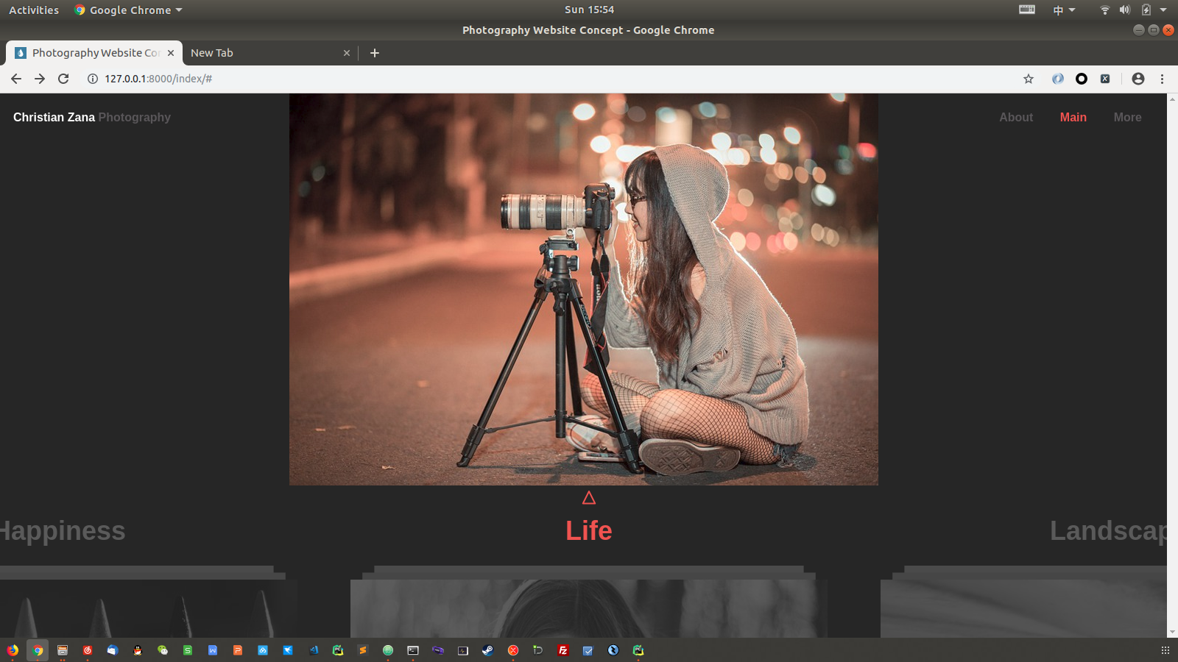Open FileZilla from the taskbar

(563, 650)
